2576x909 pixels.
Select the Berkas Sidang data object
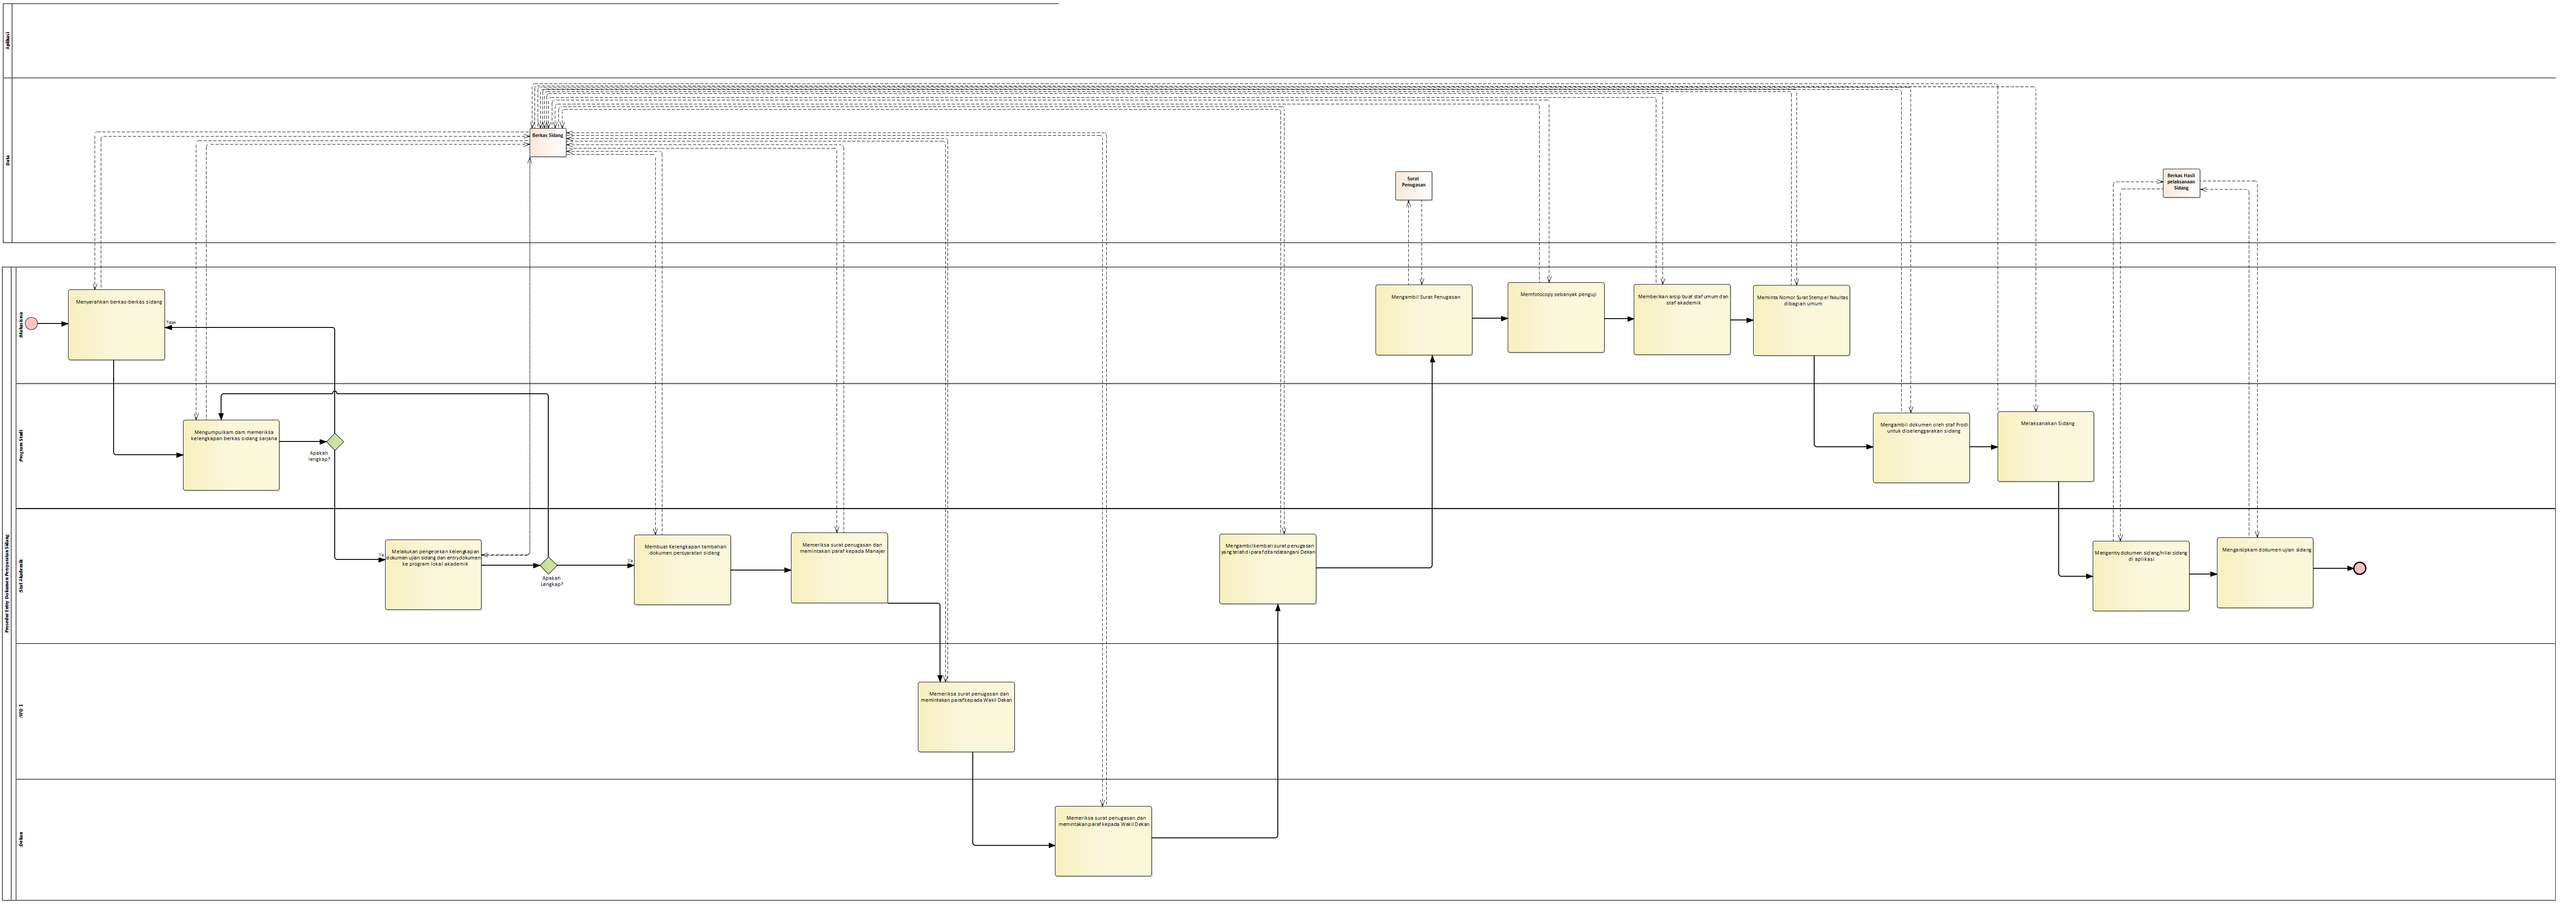[x=548, y=143]
